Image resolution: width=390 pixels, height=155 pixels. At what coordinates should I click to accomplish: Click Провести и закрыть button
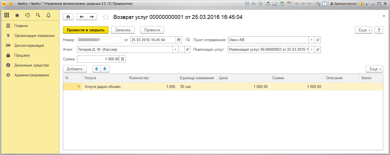86,30
